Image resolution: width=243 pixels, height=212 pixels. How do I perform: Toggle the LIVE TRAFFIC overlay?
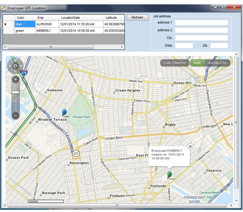175,63
